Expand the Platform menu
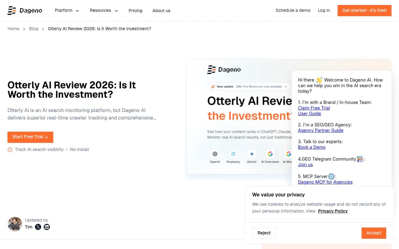Image resolution: width=399 pixels, height=249 pixels. pos(67,11)
